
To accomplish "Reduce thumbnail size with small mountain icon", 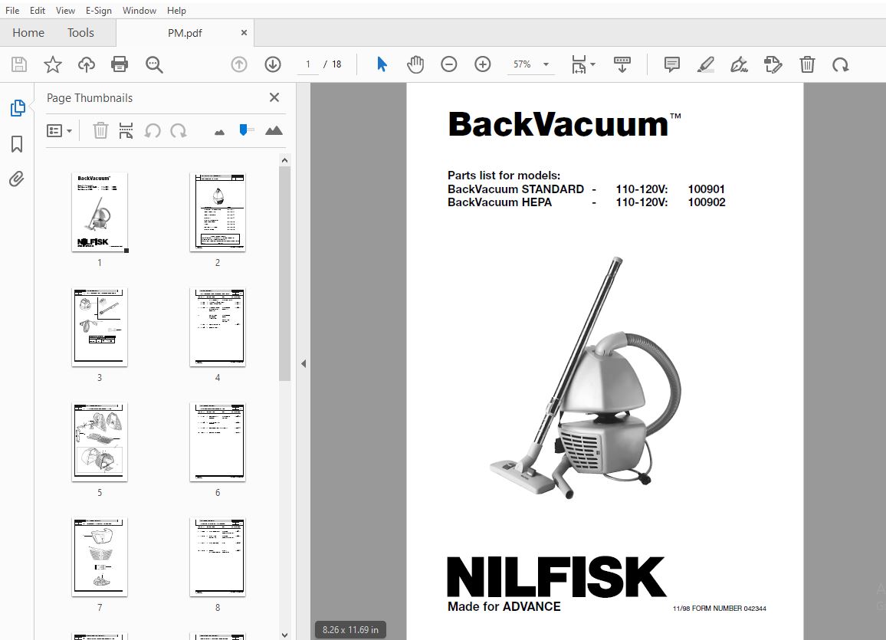I will pyautogui.click(x=220, y=132).
